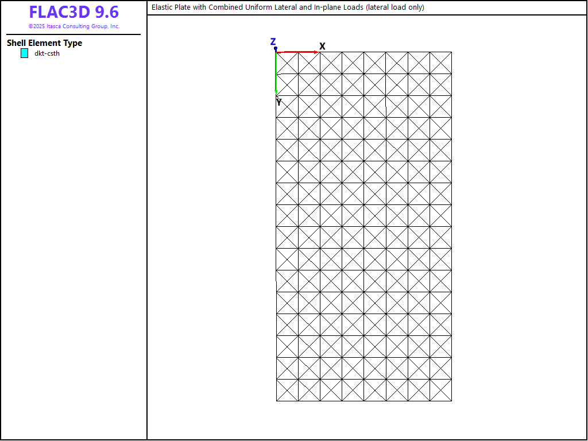
Task: Select the dkt-csth legend label
Action: tap(47, 53)
